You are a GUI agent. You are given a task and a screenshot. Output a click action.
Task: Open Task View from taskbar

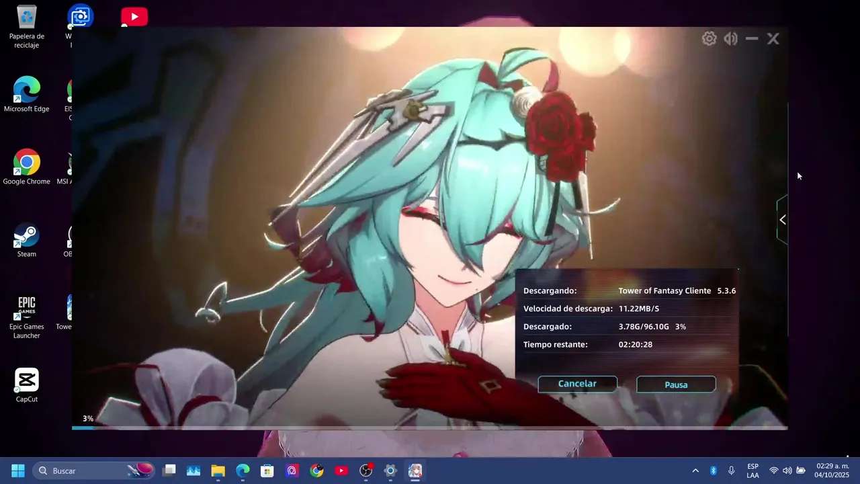tap(169, 471)
